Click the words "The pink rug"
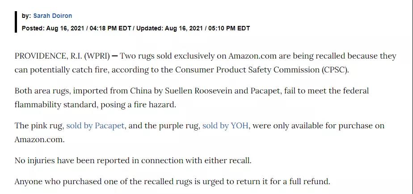The height and width of the screenshot is (194, 413). click(x=39, y=126)
